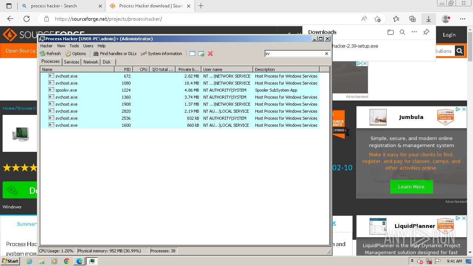This screenshot has height=266, width=473.
Task: Open the Tools menu
Action: pyautogui.click(x=74, y=46)
